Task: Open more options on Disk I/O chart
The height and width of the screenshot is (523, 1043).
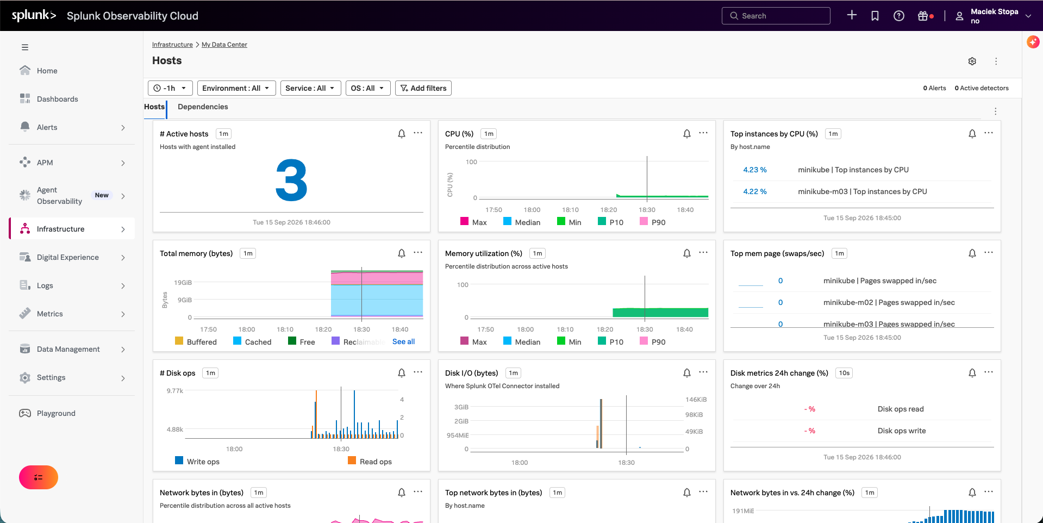Action: 703,372
